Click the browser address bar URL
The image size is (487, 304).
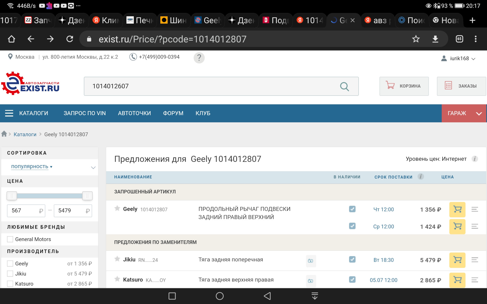(172, 39)
